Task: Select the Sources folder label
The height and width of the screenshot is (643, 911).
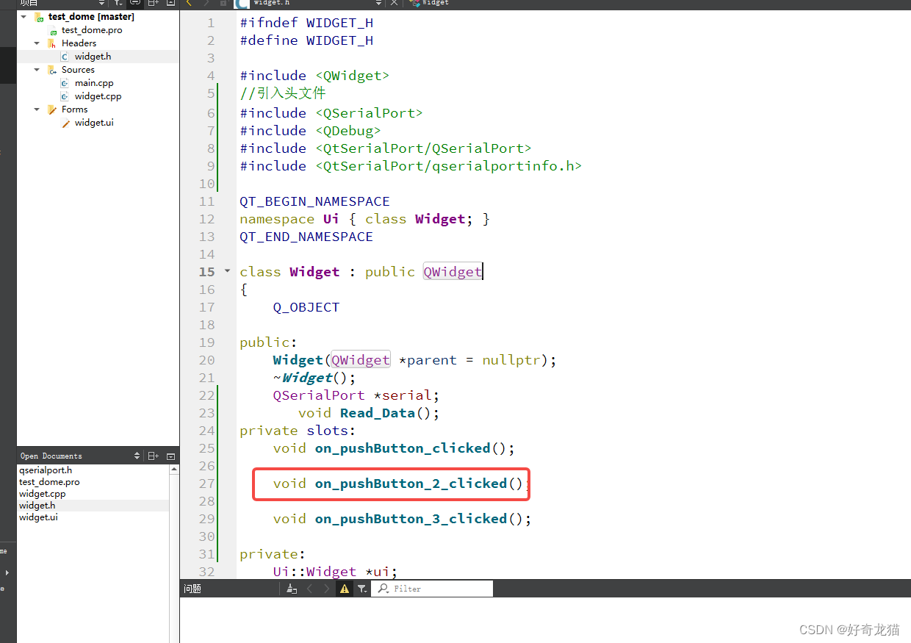Action: pyautogui.click(x=78, y=69)
